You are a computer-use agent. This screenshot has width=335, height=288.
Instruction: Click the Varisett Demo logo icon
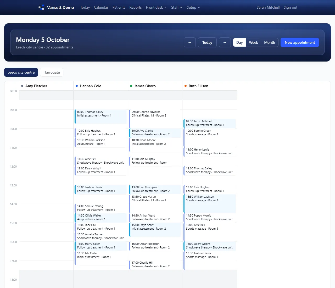(41, 7)
